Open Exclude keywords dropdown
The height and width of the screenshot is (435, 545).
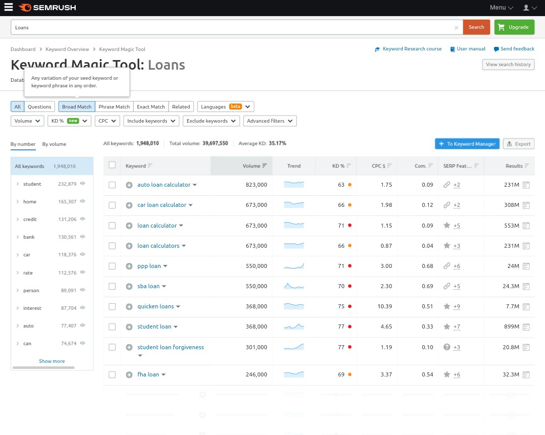tap(211, 121)
